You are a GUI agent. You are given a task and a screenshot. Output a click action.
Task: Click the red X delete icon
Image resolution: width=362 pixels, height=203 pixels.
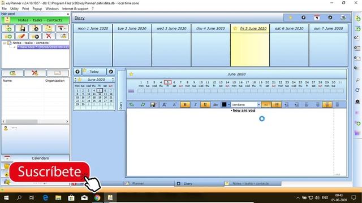coord(49,36)
